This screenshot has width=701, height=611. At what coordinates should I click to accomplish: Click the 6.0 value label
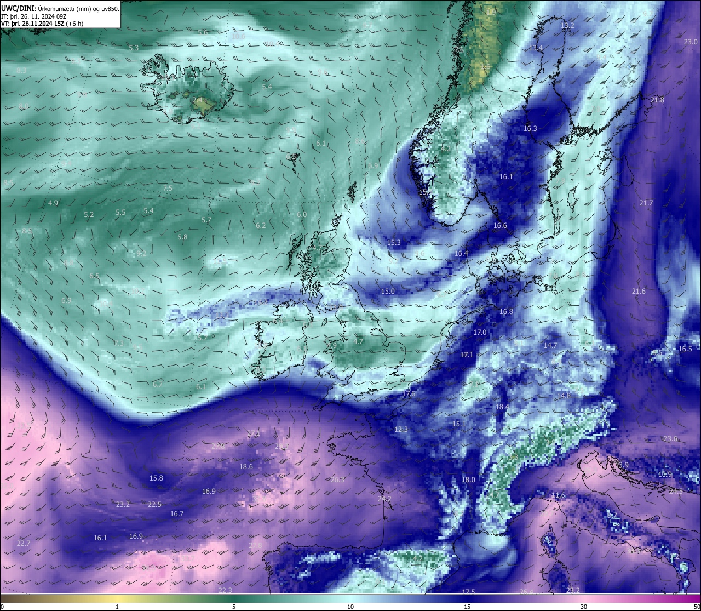pyautogui.click(x=302, y=214)
